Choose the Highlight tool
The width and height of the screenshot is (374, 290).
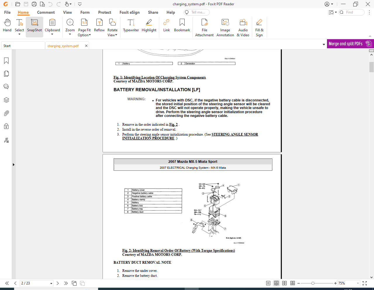149,26
